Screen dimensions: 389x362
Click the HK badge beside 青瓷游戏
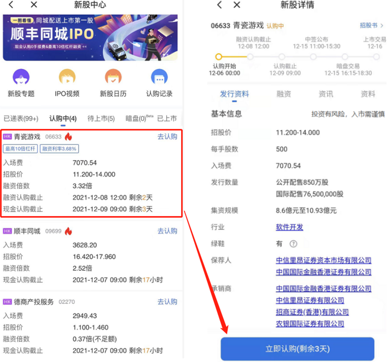coord(8,137)
